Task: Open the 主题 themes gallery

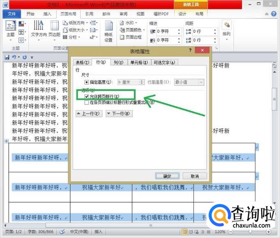Action: pos(11,30)
